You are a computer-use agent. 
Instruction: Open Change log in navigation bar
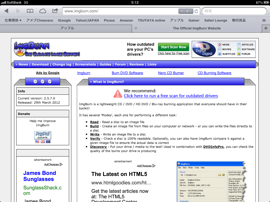(62, 64)
